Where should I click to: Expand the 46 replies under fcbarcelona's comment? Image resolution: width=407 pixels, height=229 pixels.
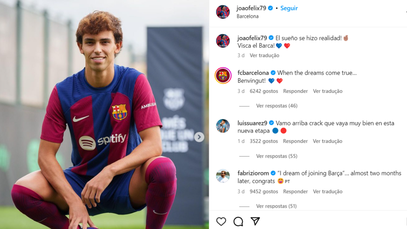tap(276, 106)
